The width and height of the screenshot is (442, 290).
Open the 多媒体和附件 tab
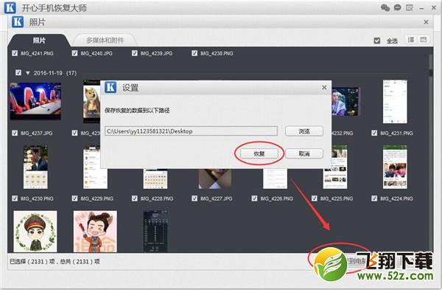pyautogui.click(x=105, y=41)
